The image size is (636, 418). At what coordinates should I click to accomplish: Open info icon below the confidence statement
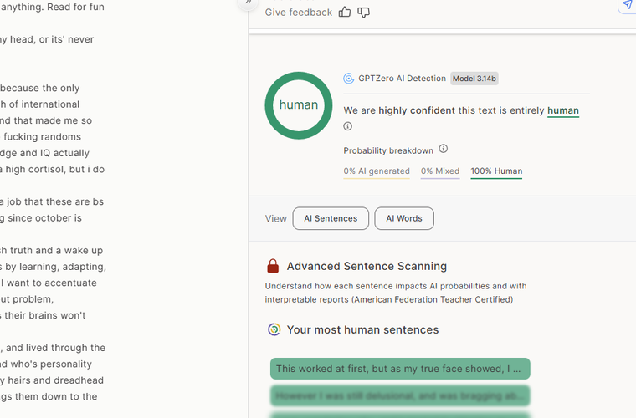(348, 126)
